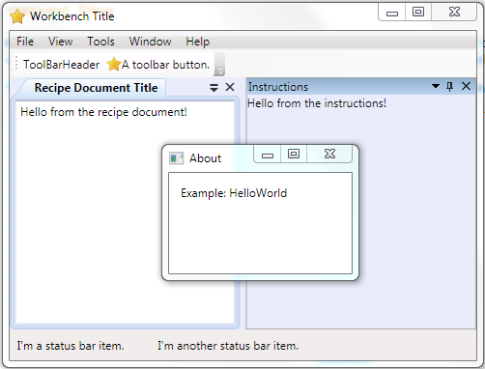485x369 pixels.
Task: Click 'Hello from the recipe document!' text
Action: pos(103,112)
